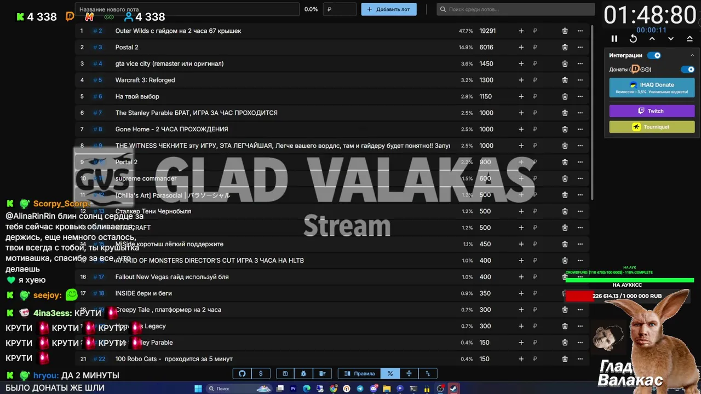Pause the auction timer
701x394 pixels.
tap(614, 39)
